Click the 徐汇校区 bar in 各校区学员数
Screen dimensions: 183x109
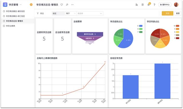[x=131, y=87]
